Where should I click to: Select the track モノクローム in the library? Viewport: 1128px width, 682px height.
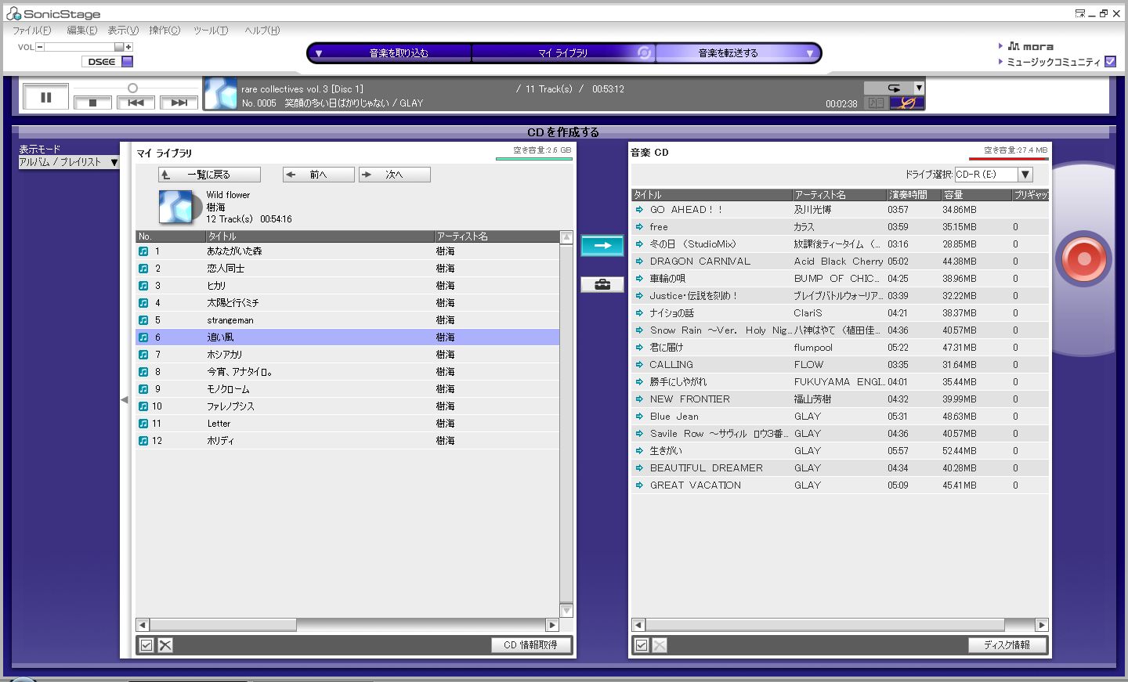pos(348,389)
